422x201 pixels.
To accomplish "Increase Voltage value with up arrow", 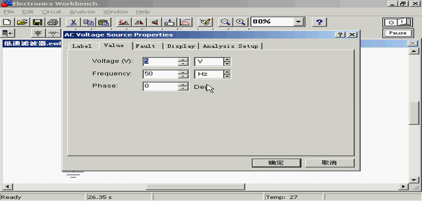I will tap(183, 59).
